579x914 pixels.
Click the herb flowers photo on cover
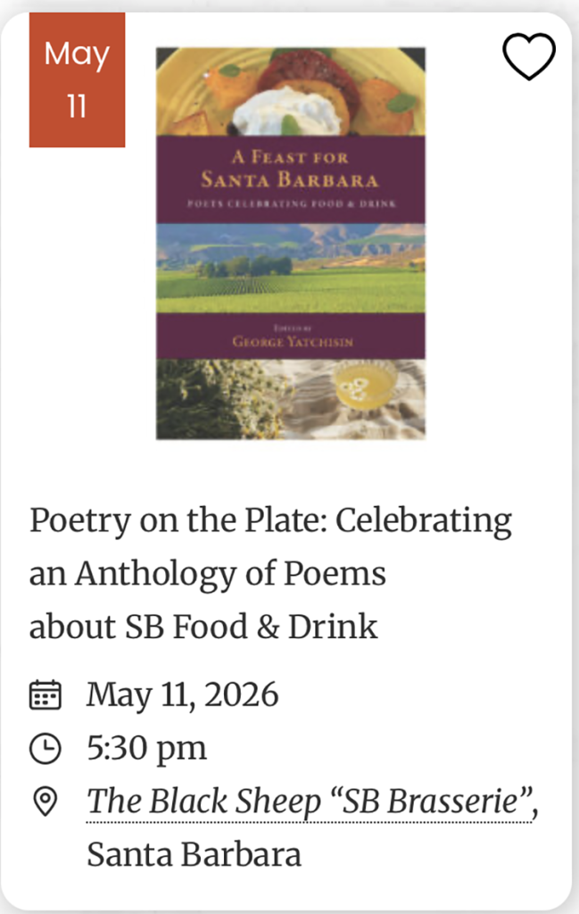tap(219, 397)
